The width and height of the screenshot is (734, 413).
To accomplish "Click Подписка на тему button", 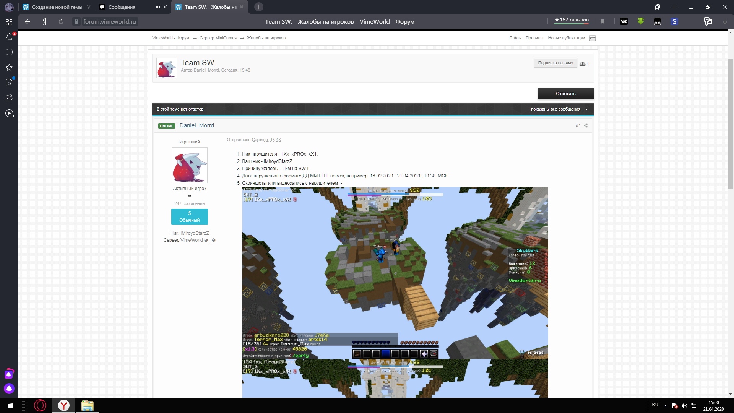I will [x=555, y=63].
